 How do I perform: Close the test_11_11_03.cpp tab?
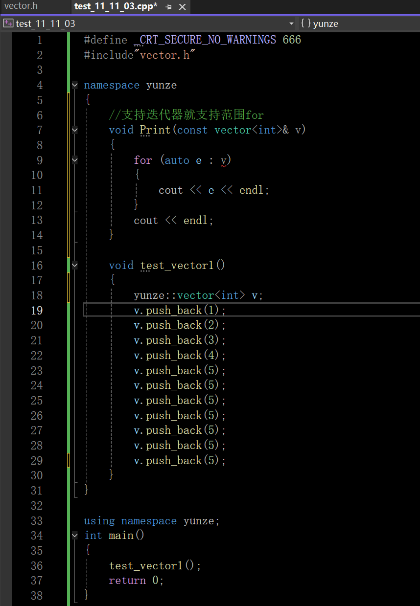pyautogui.click(x=182, y=7)
